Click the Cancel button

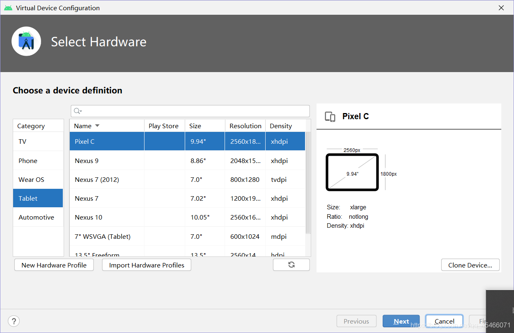[444, 321]
